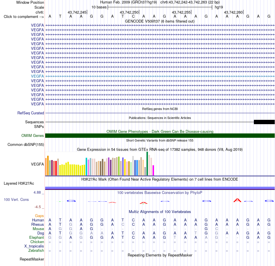This screenshot has width=275, height=266.
Task: Click the VEGFA label beside GTEx bar chart
Action: pos(37,164)
